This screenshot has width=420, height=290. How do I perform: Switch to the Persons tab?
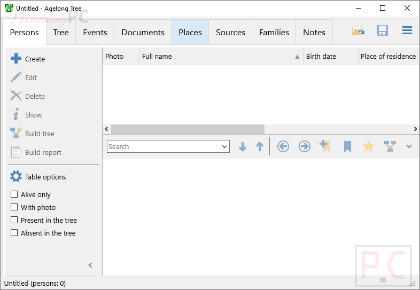(25, 33)
